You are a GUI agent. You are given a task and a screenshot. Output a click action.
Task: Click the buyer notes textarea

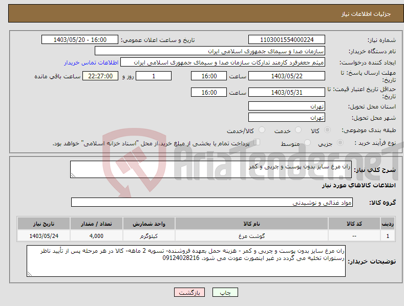(x=186, y=261)
